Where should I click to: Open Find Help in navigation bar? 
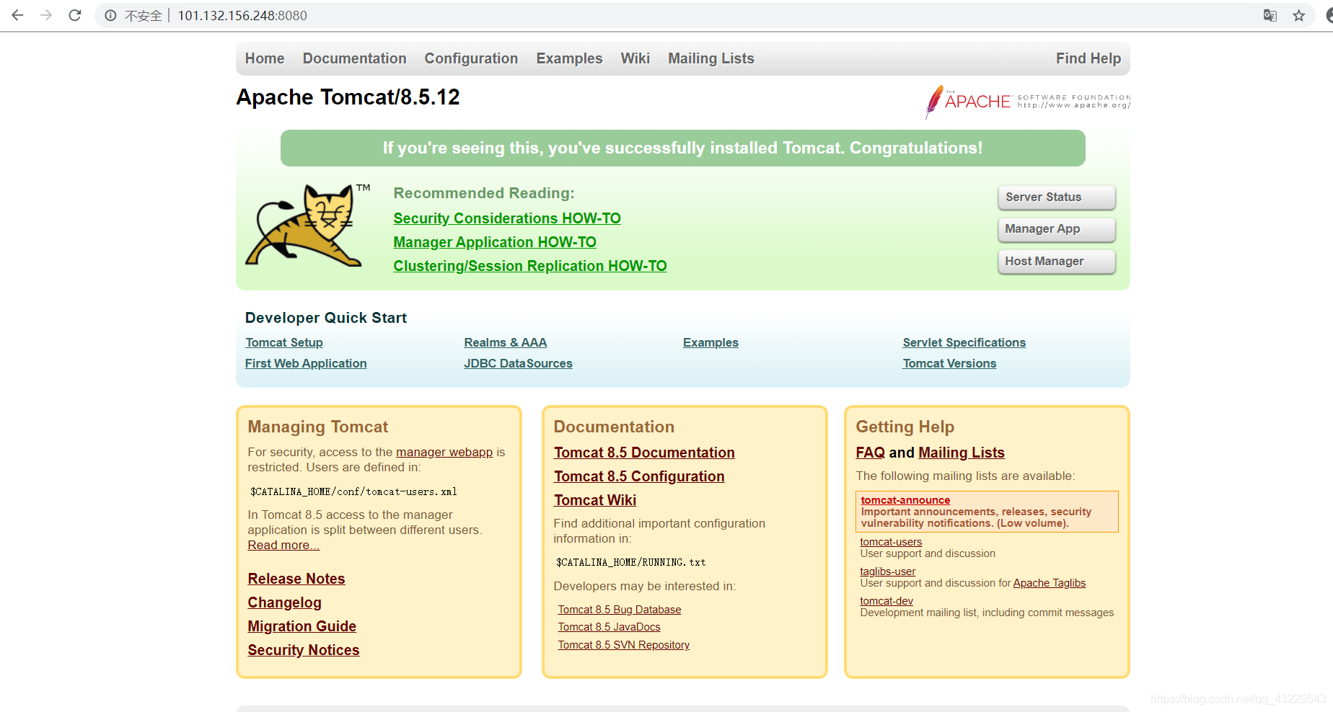coord(1088,58)
